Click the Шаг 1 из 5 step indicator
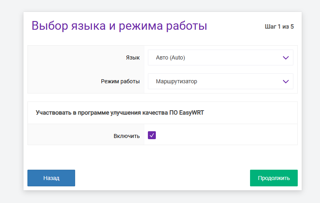320x203 pixels. click(279, 27)
